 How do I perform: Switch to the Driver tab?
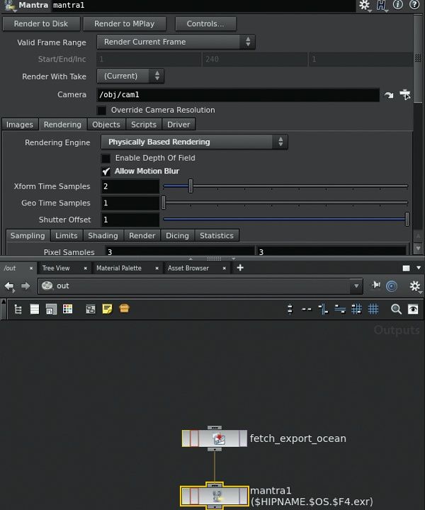coord(178,125)
